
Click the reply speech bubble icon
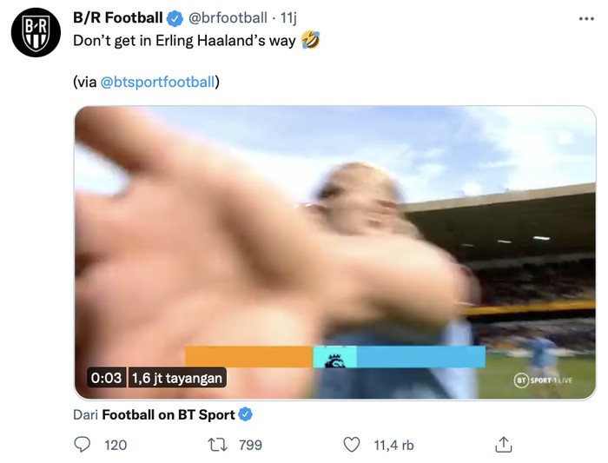[83, 445]
